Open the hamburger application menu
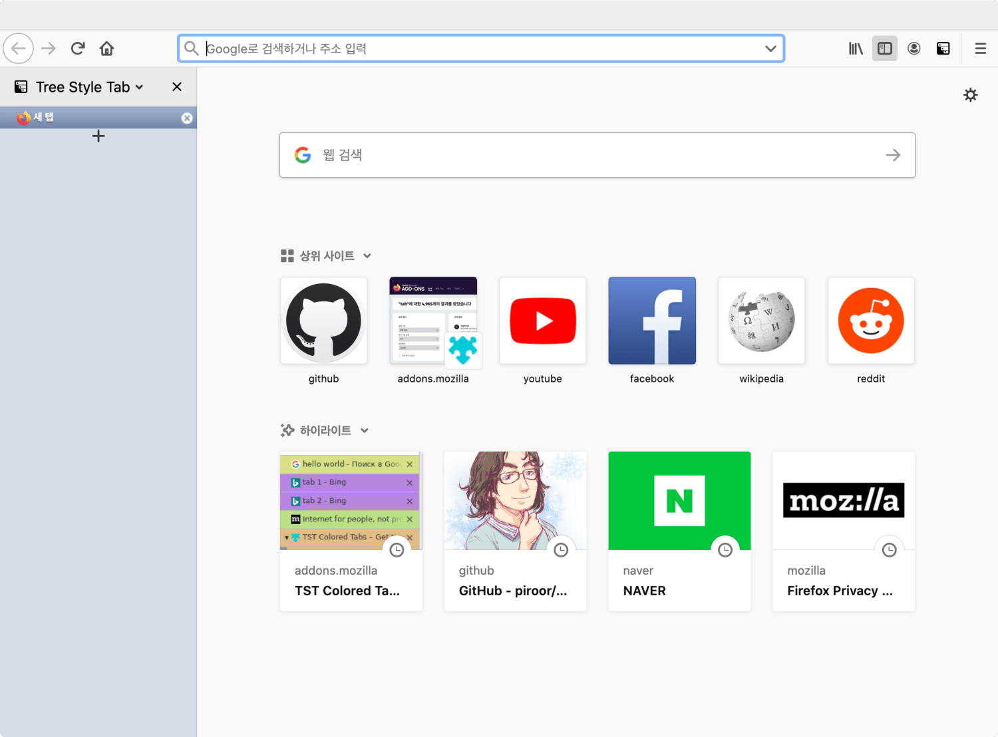This screenshot has width=998, height=737. click(x=981, y=49)
